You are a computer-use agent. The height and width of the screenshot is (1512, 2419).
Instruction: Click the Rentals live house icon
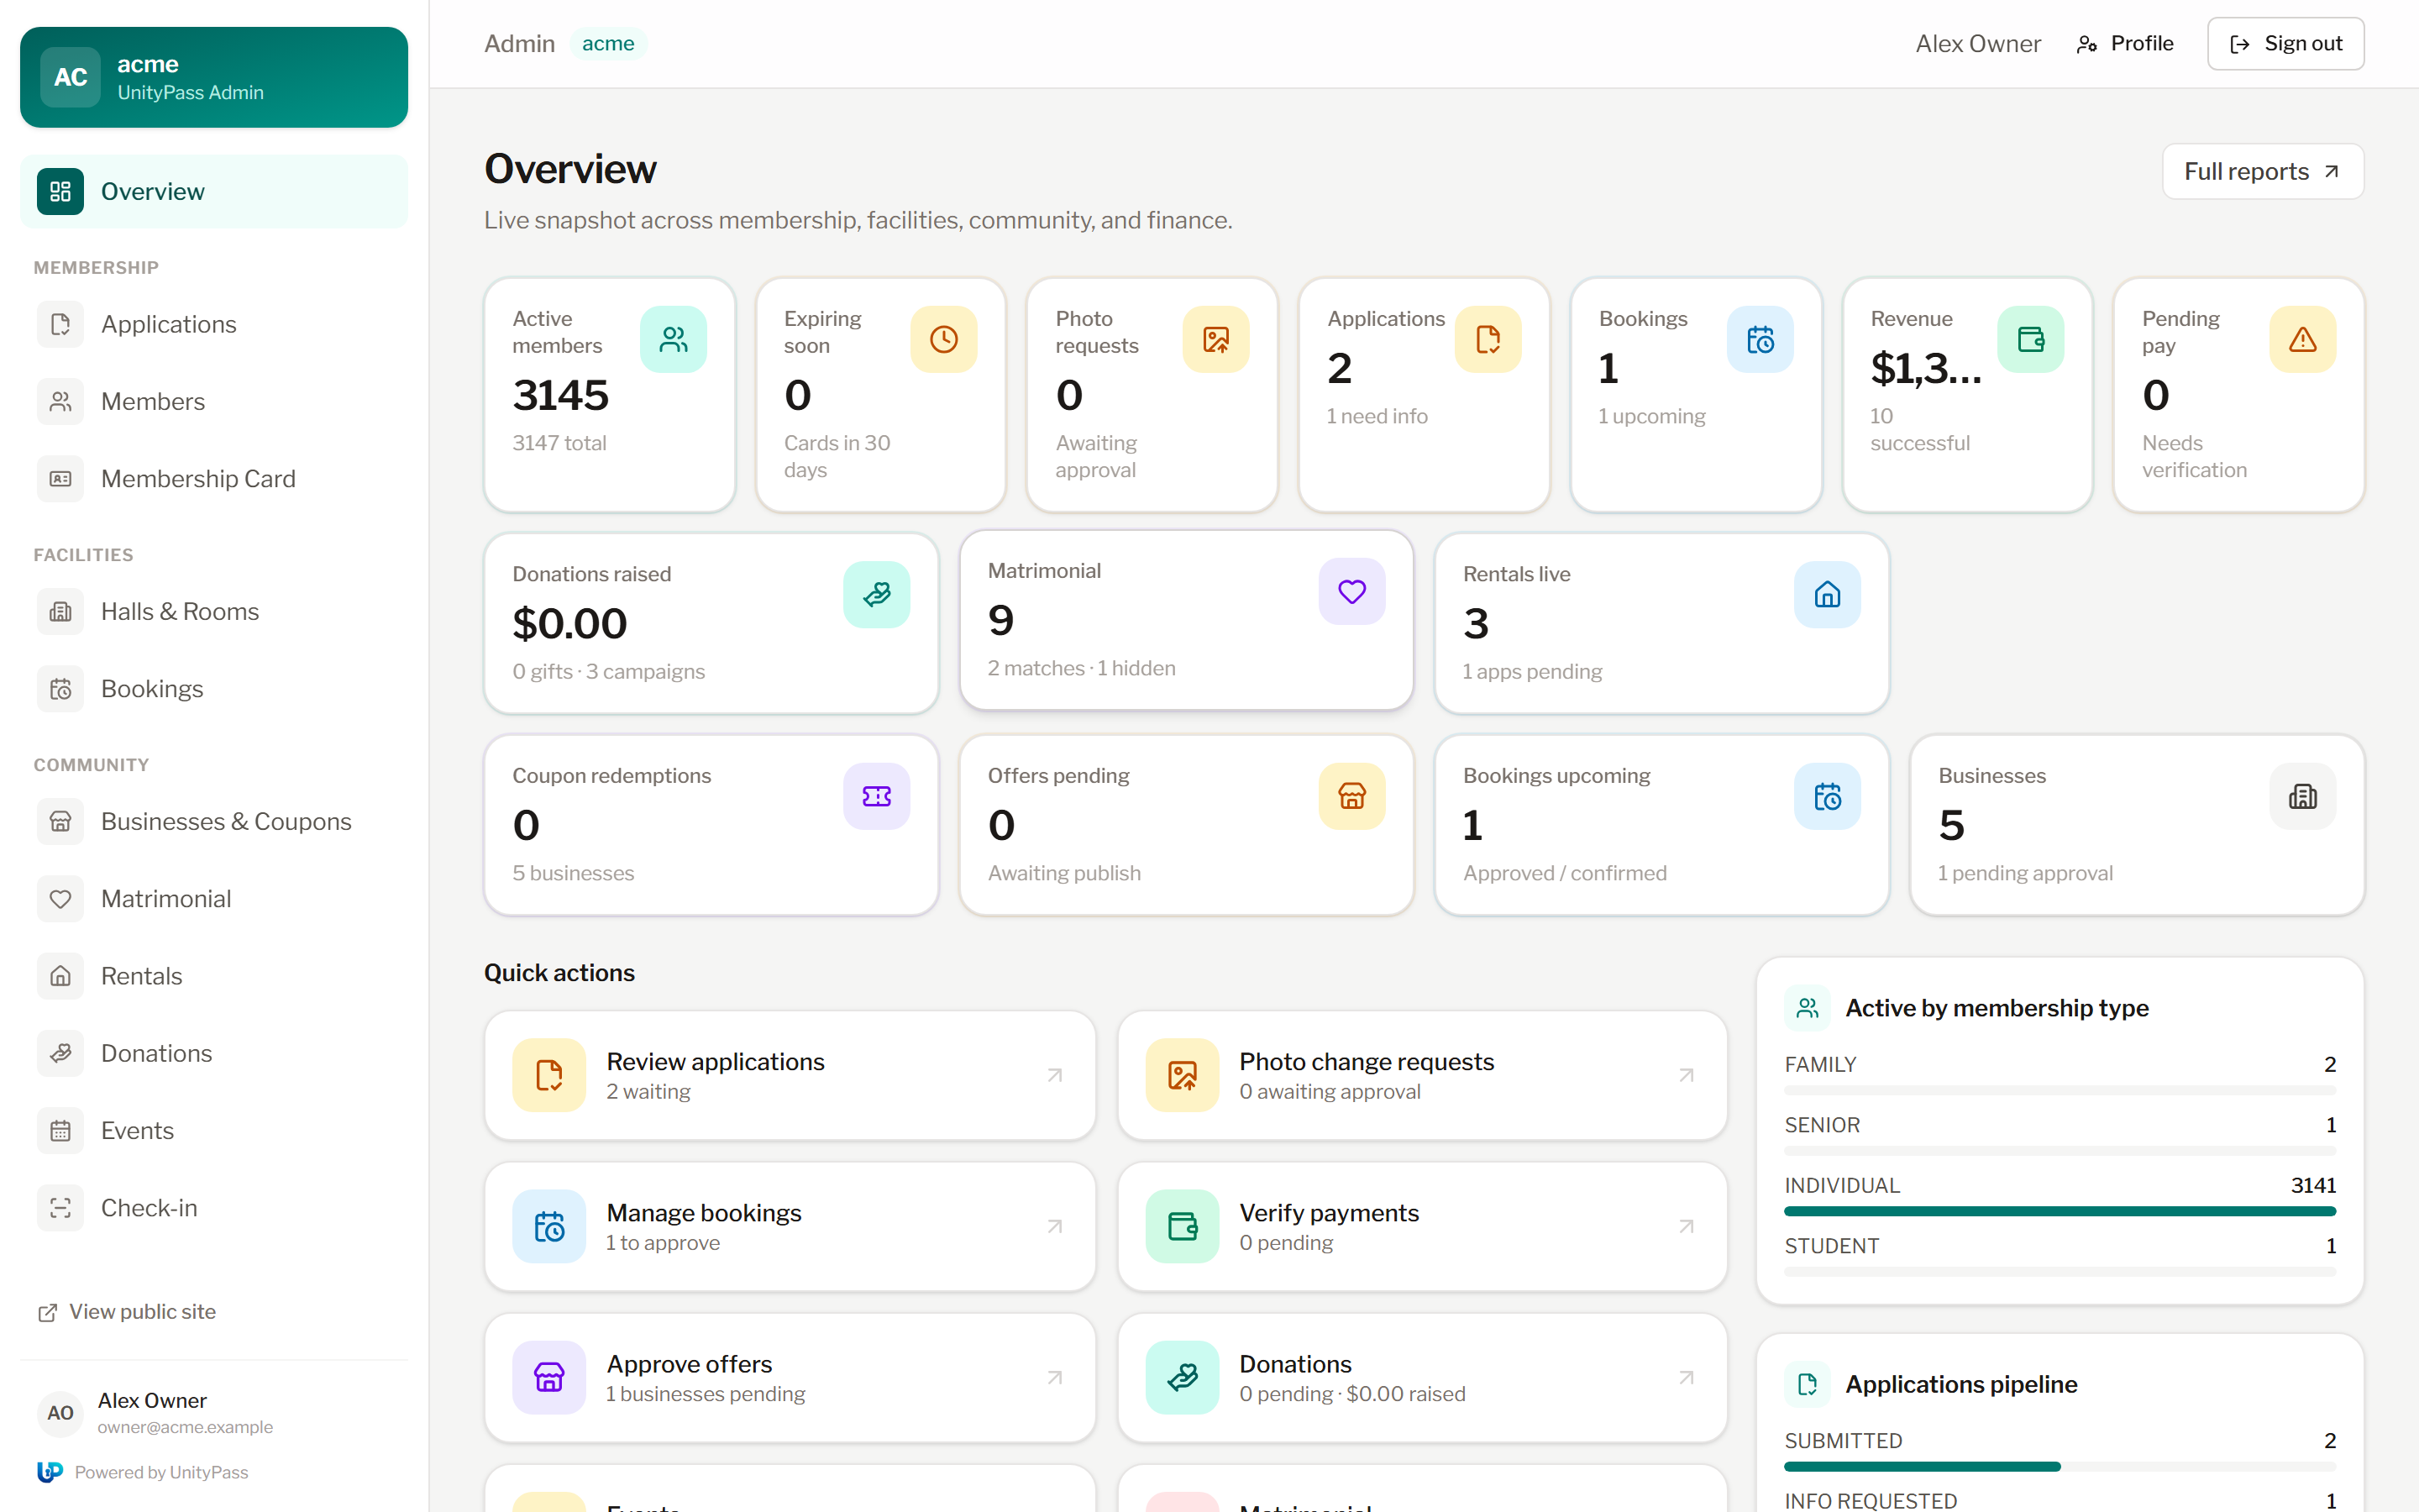pyautogui.click(x=1827, y=594)
